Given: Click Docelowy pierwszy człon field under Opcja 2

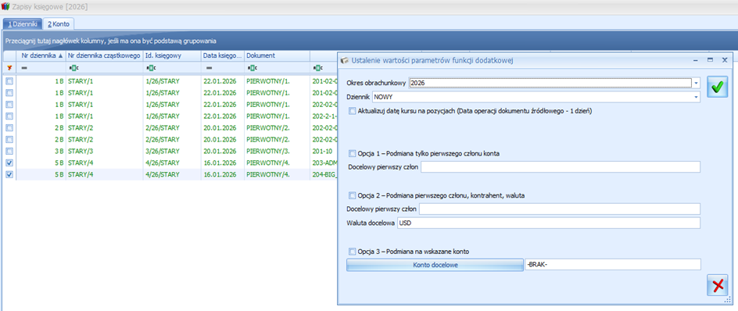Looking at the screenshot, I should tap(560, 209).
